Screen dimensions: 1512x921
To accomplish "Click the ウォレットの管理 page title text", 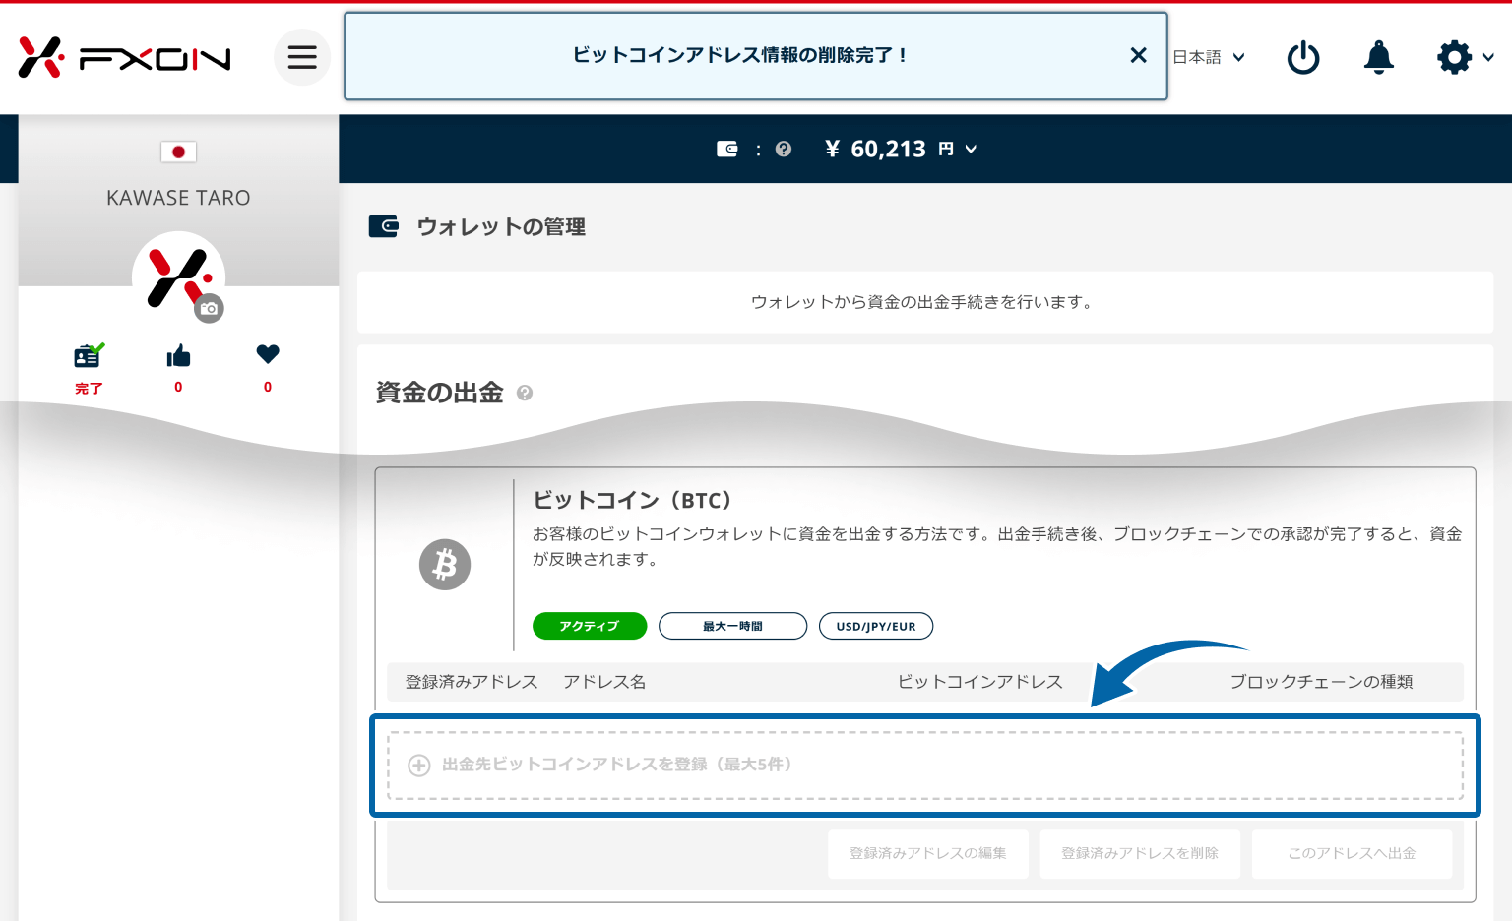I will click(x=501, y=227).
